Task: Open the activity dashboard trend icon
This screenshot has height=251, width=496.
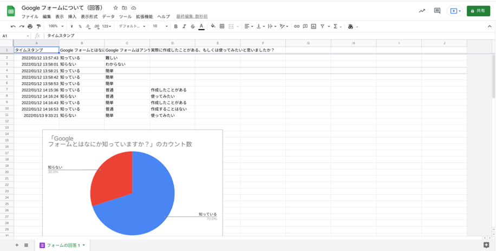Action: (x=422, y=11)
